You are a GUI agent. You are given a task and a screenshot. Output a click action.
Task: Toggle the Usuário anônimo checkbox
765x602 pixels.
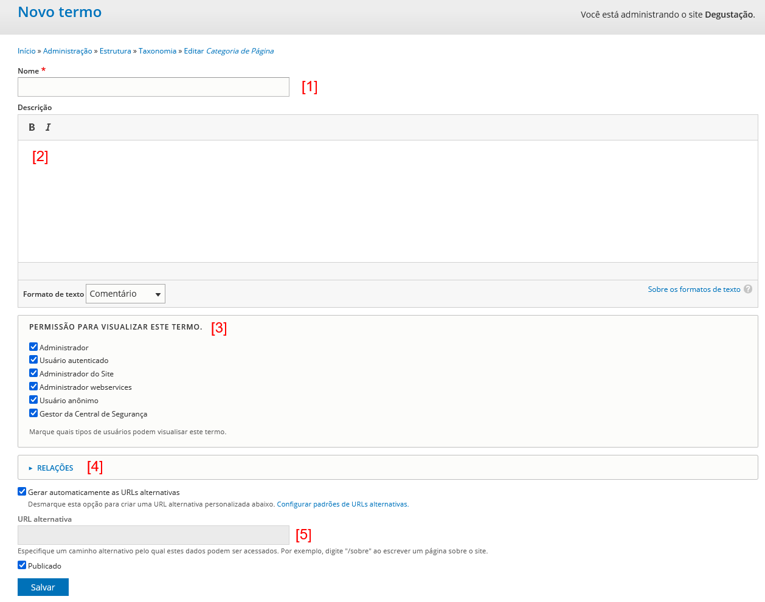click(x=33, y=400)
